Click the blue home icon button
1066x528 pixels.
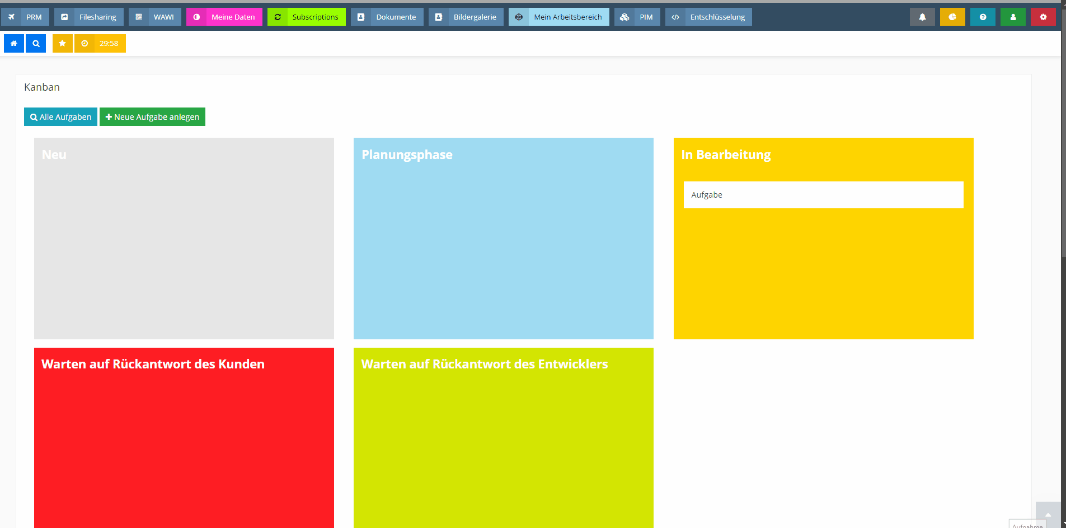point(14,44)
